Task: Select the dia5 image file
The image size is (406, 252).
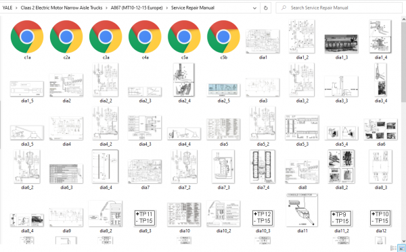Action: point(223,129)
